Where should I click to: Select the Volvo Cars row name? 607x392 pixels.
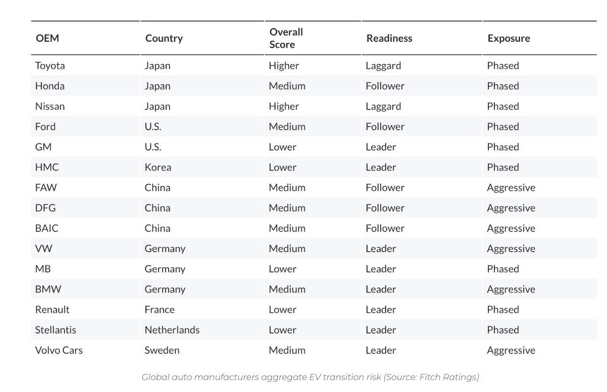point(59,350)
